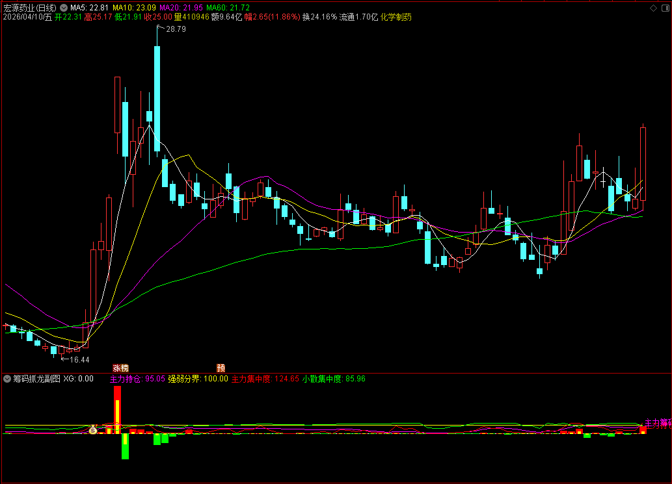
Task: Open the 化学制药 sector link
Action: (x=396, y=17)
